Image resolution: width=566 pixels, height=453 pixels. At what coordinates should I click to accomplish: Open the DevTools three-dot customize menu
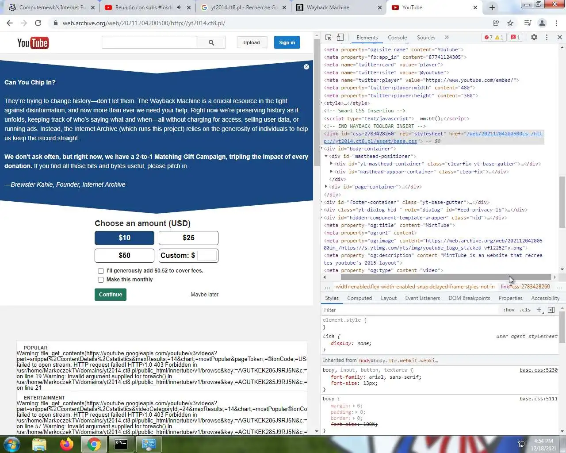pyautogui.click(x=547, y=38)
